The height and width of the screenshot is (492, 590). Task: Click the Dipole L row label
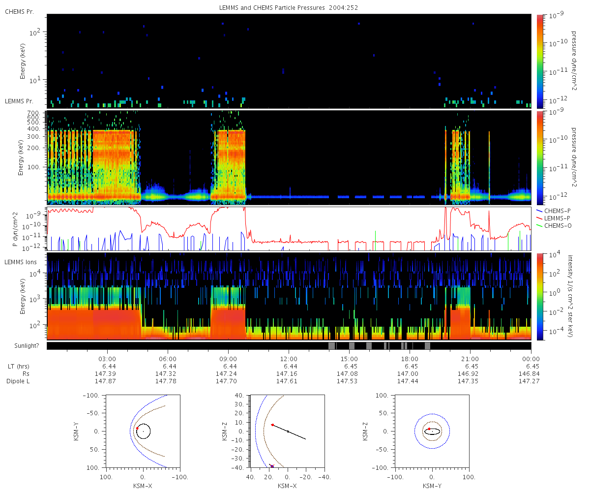tap(19, 381)
